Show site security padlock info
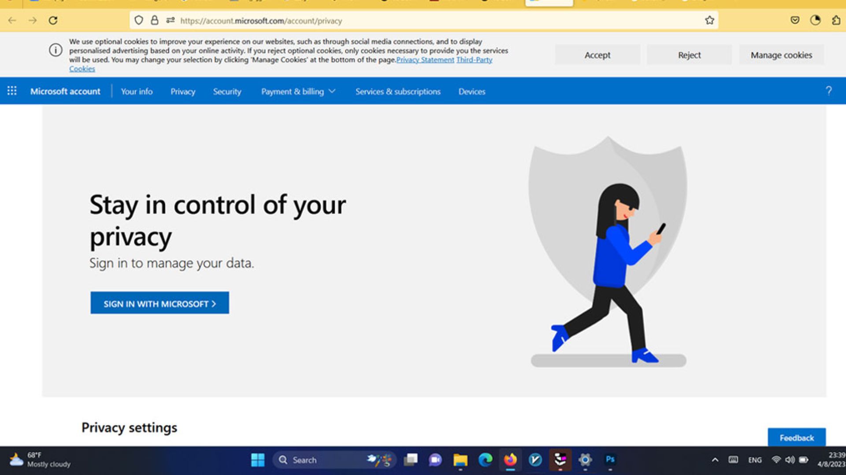 click(155, 20)
